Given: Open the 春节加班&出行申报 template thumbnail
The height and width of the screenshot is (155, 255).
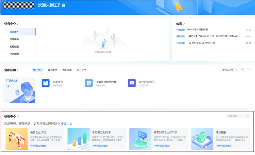Looking at the screenshot, I should [140, 139].
